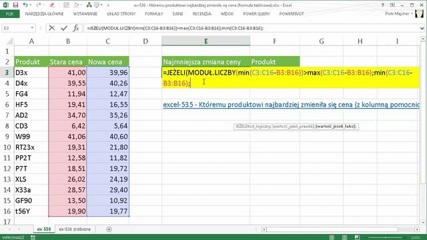The width and height of the screenshot is (427, 240).
Task: Open Insert Function fx dialog
Action: 76,28
